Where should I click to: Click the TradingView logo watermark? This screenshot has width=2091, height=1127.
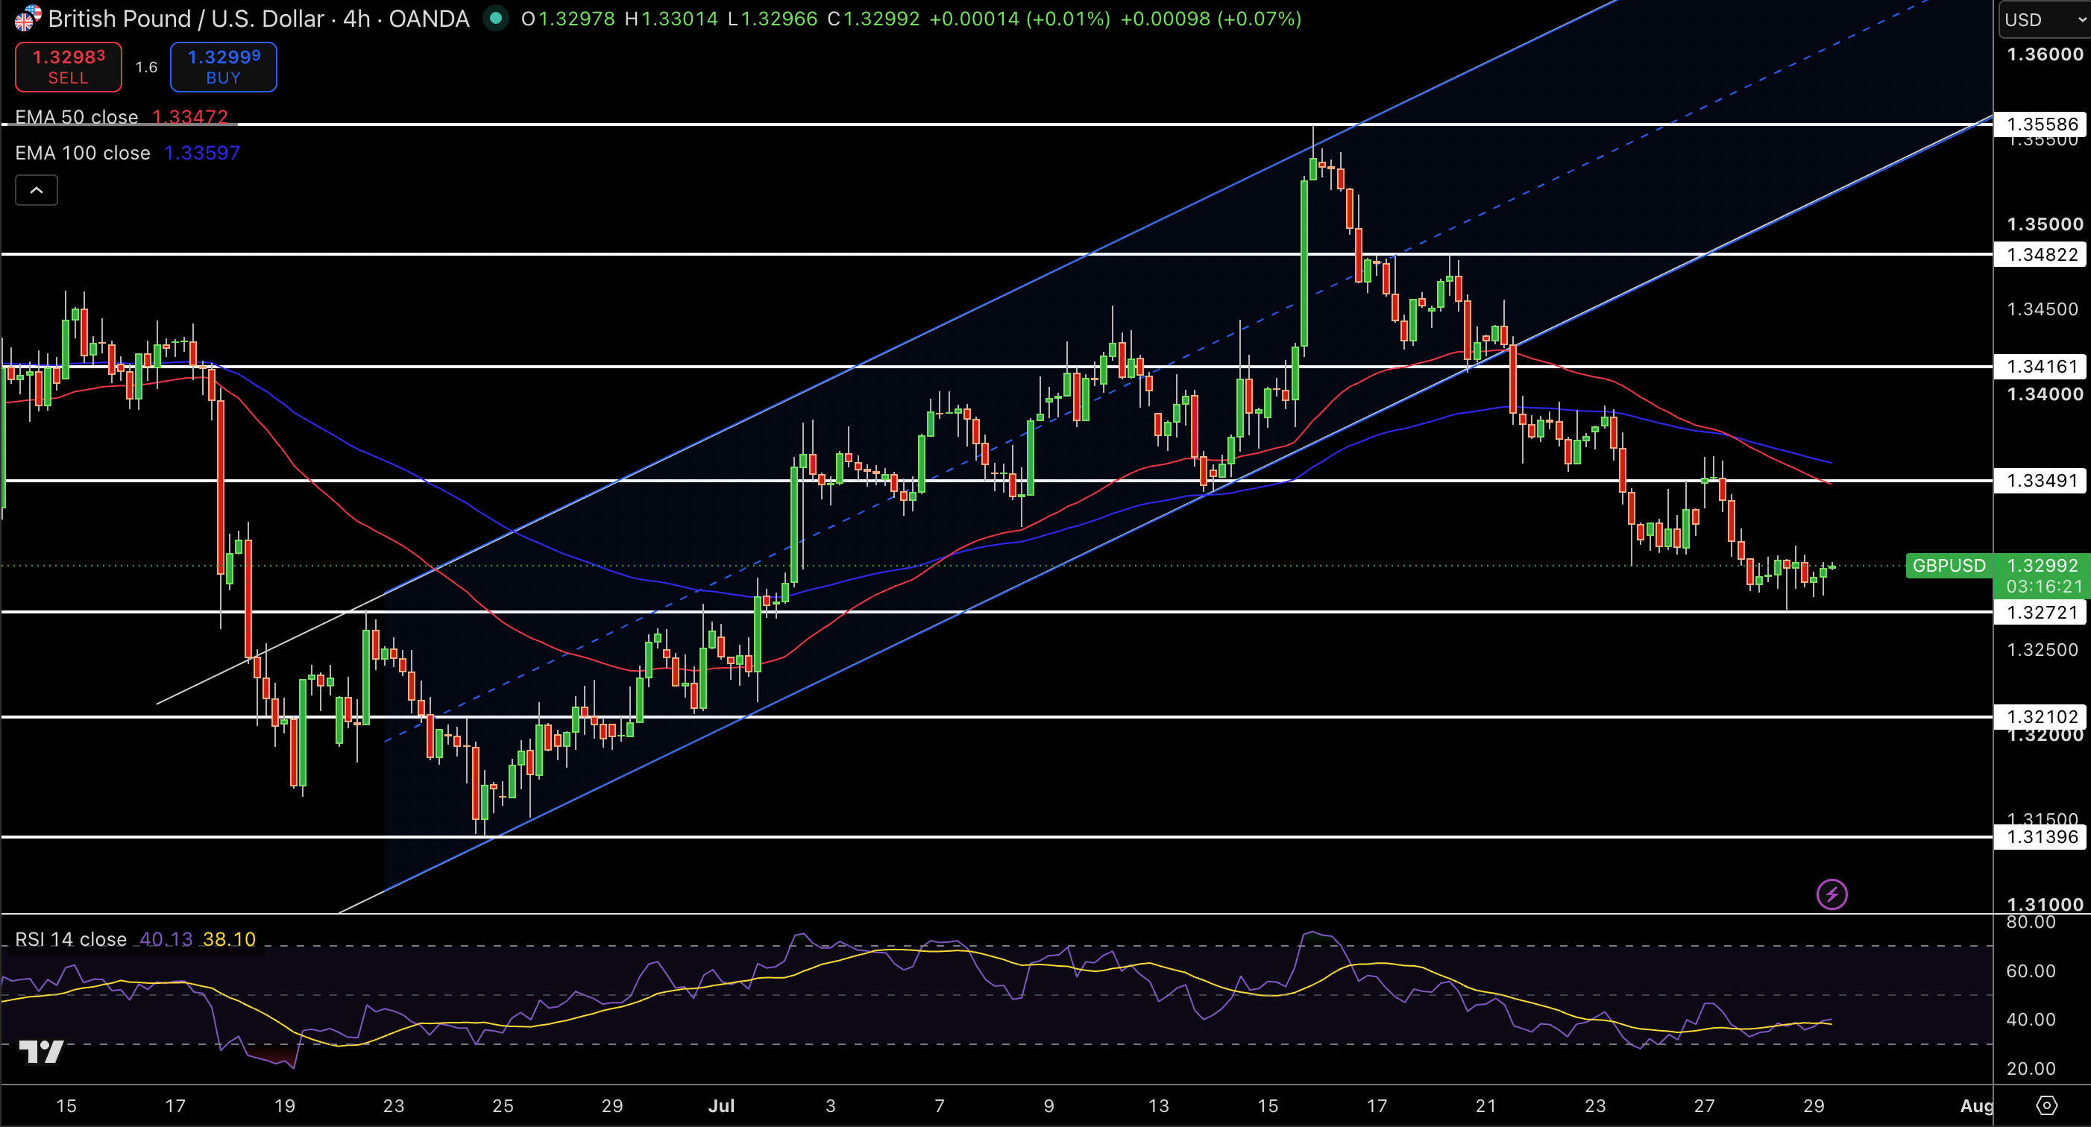(x=40, y=1052)
